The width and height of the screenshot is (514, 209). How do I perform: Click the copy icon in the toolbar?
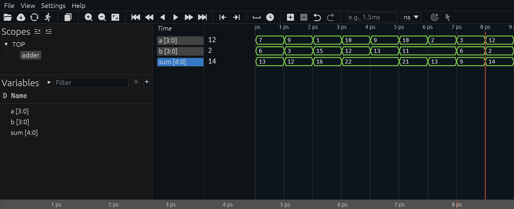(x=68, y=17)
